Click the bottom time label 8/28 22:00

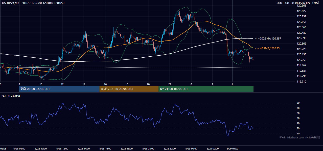(x=170, y=149)
